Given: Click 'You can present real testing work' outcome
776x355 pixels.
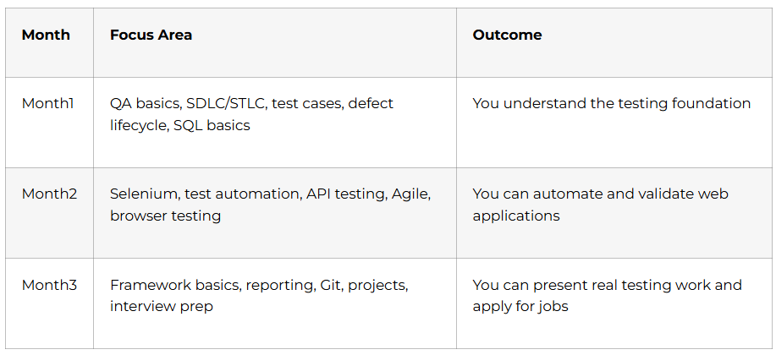Looking at the screenshot, I should coord(608,296).
